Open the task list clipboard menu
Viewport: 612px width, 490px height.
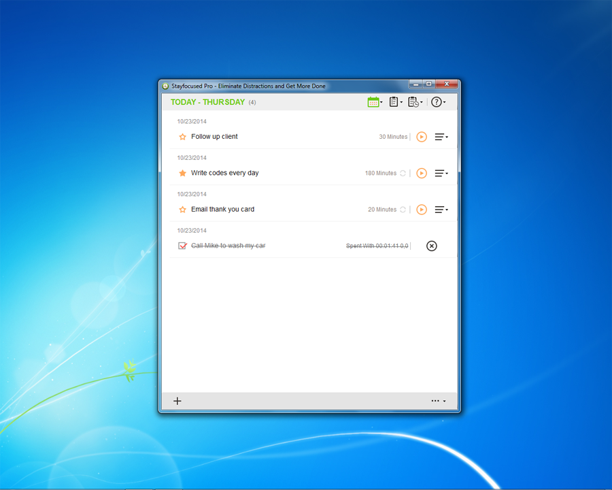click(x=395, y=102)
